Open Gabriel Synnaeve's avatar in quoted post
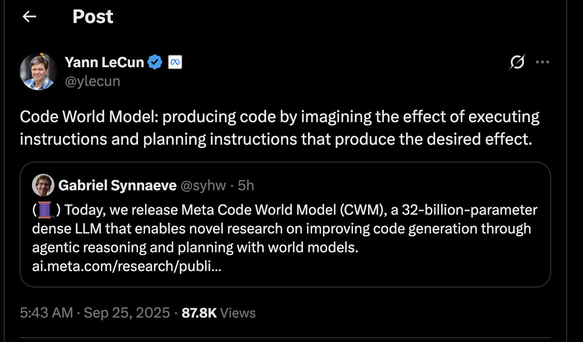583x342 pixels. [x=43, y=185]
